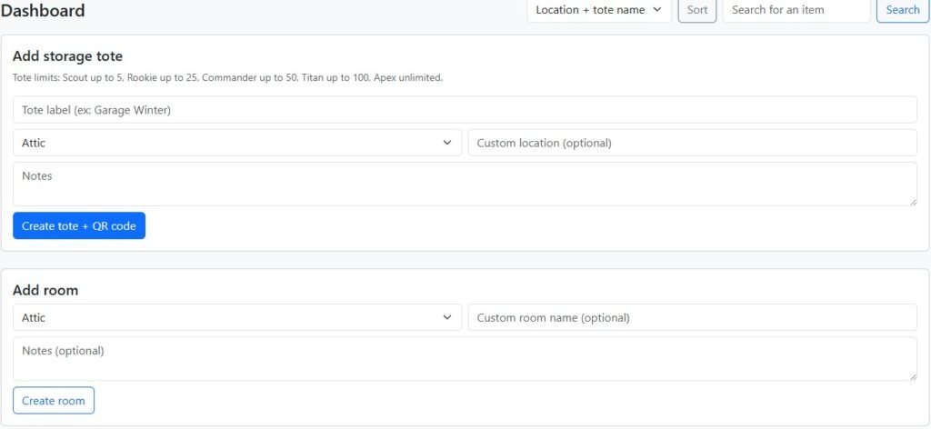Click the Sort button
This screenshot has width=931, height=429.
[x=697, y=10]
